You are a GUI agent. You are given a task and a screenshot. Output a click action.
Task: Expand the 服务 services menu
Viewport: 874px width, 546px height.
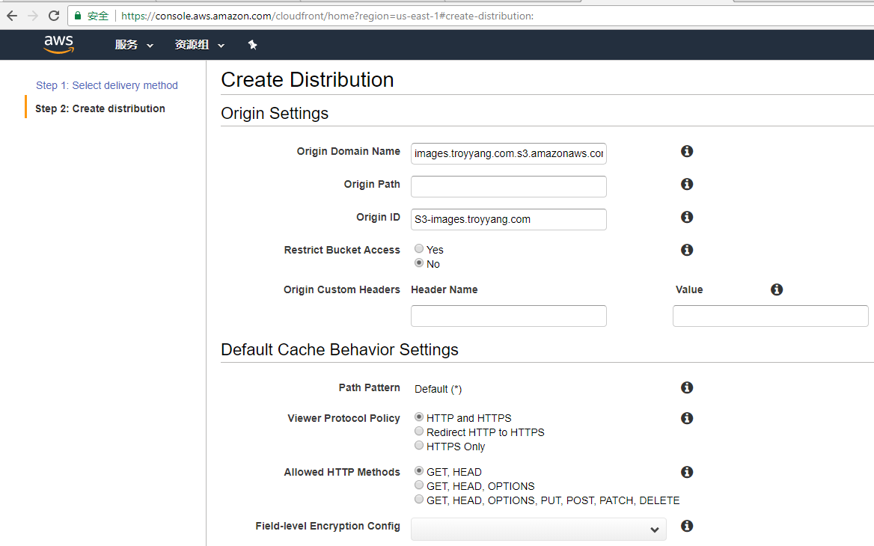click(134, 45)
